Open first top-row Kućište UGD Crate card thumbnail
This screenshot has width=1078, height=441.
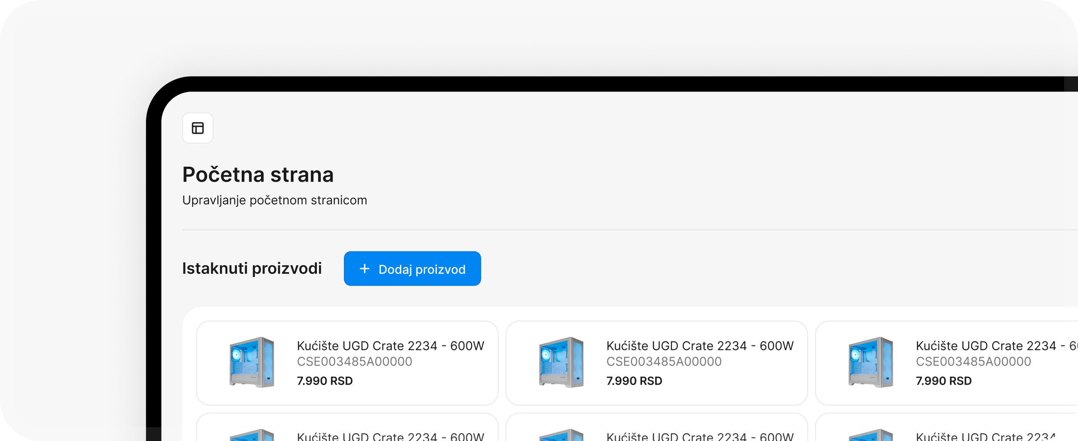(x=252, y=362)
